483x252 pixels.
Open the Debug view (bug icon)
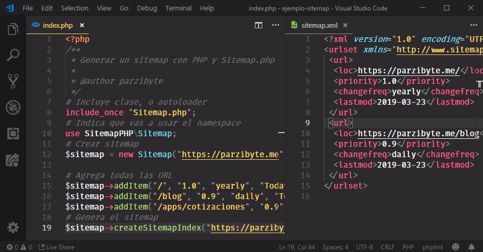tap(13, 107)
